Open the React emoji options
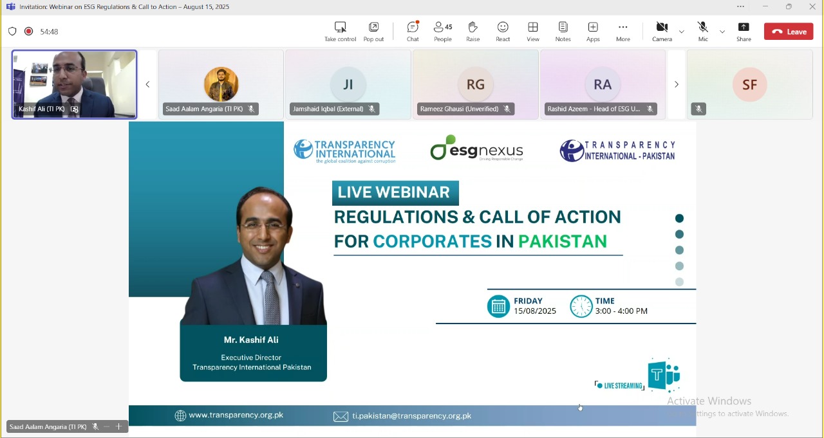The height and width of the screenshot is (438, 824). point(503,31)
